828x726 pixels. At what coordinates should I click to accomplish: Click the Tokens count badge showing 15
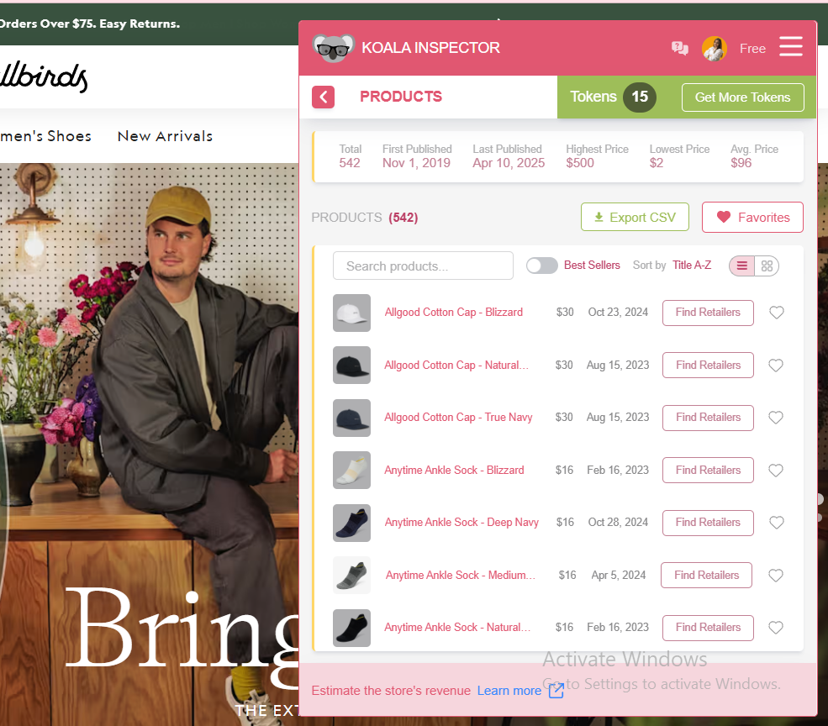(640, 97)
